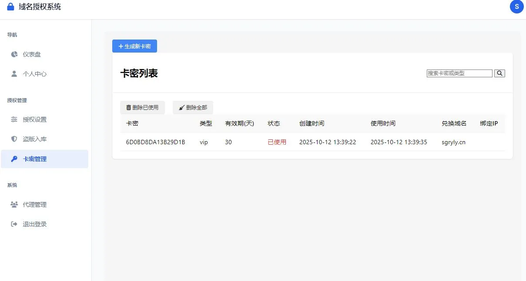Click the 仪表盘 pie chart icon
Viewport: 526px width, 281px height.
pyautogui.click(x=14, y=54)
